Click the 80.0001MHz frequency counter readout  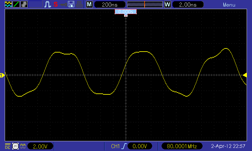(182, 146)
